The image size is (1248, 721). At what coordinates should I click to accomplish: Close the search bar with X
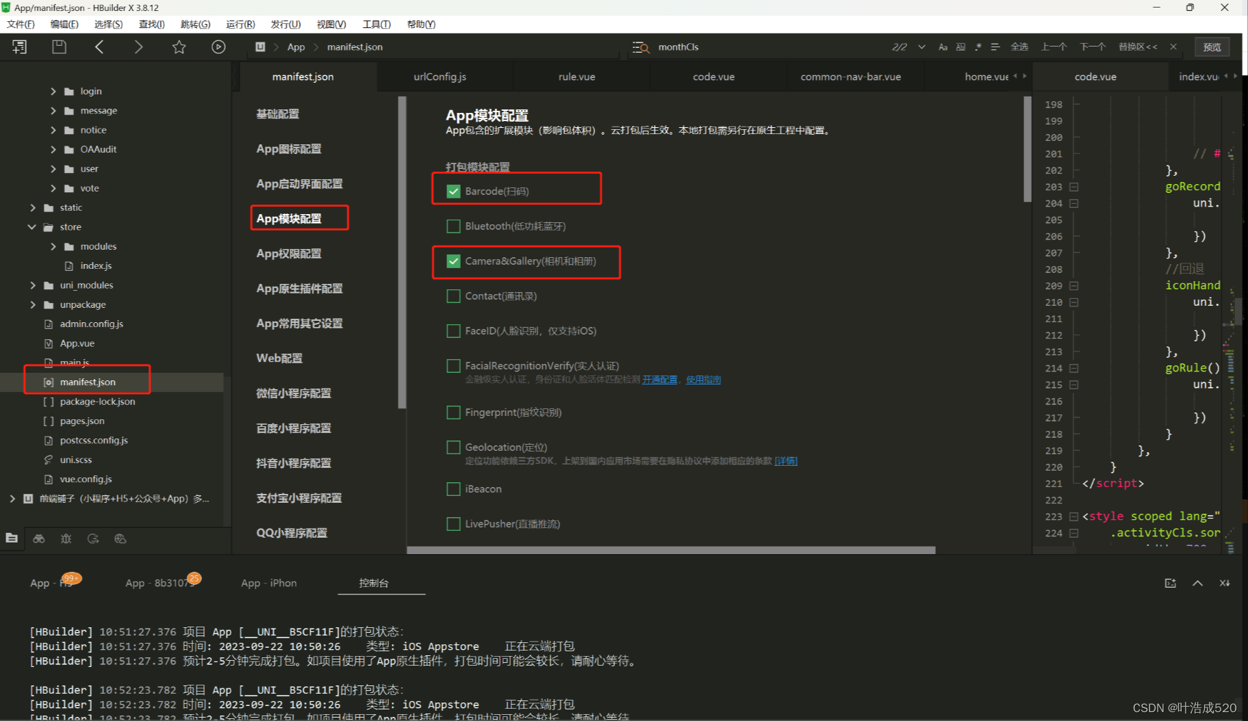[1173, 47]
